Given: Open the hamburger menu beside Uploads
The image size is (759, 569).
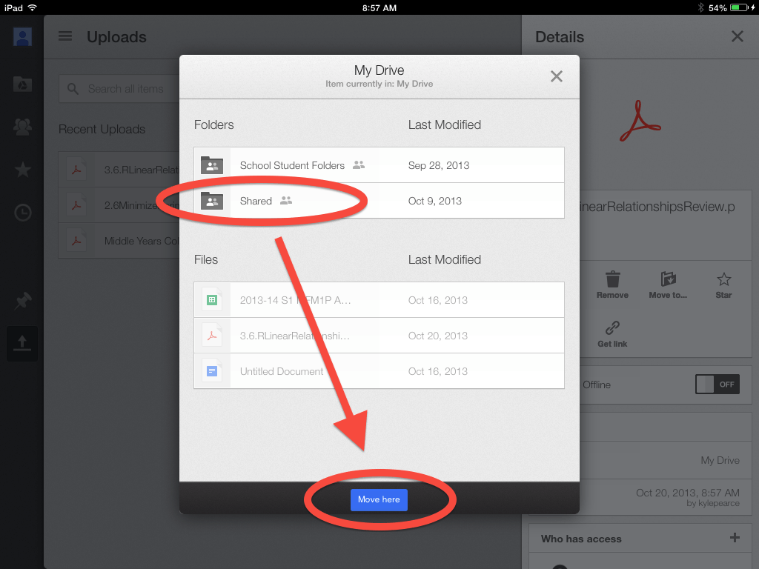Looking at the screenshot, I should 65,36.
